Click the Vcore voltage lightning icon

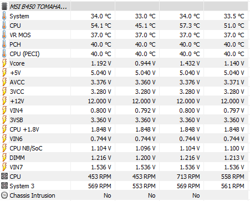tap(4, 63)
